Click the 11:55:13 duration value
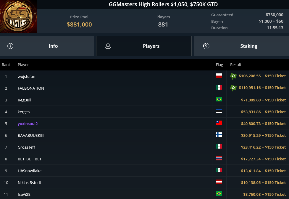 coord(275,28)
